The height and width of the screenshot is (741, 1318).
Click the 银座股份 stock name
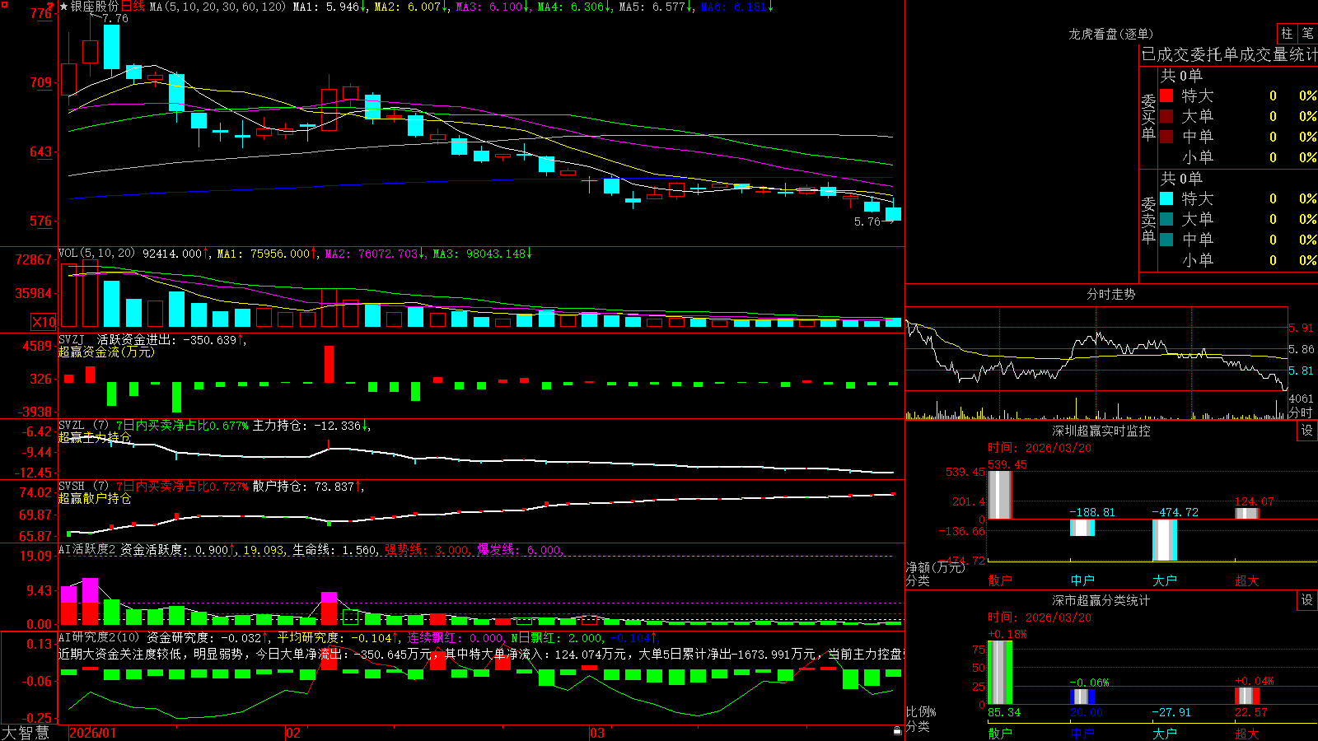click(94, 7)
